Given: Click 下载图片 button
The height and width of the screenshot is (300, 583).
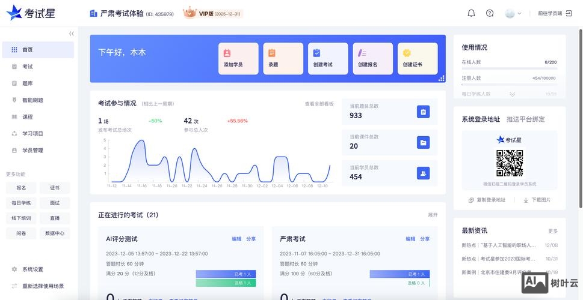Looking at the screenshot, I should tap(537, 200).
